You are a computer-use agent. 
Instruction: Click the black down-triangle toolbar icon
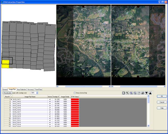tap(146, 93)
